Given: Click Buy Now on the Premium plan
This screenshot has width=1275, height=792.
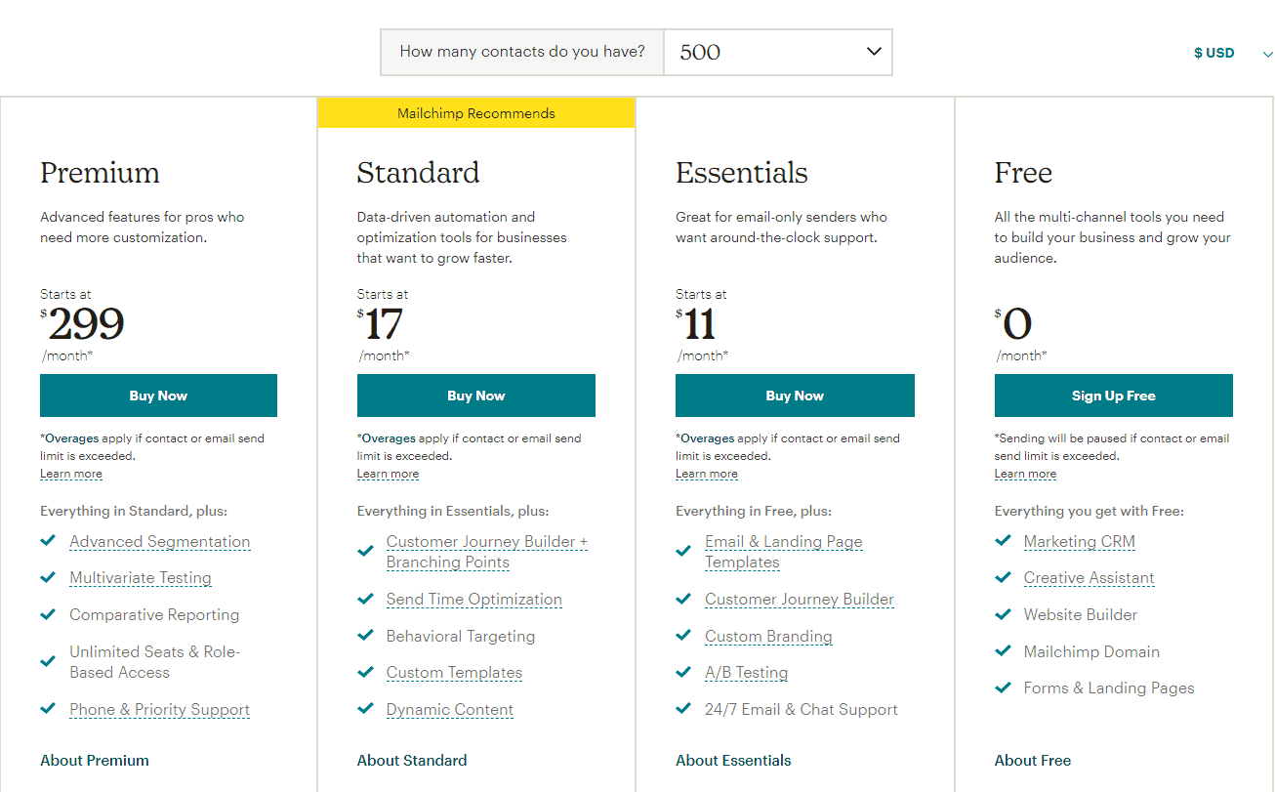Looking at the screenshot, I should coord(158,395).
